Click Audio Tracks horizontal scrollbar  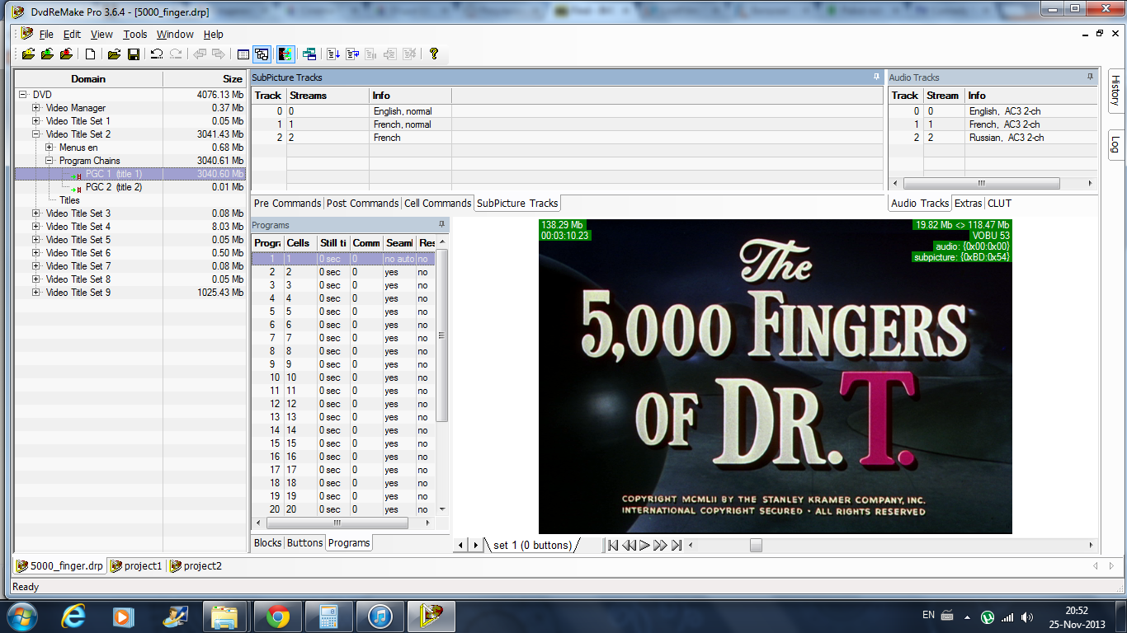pos(993,184)
